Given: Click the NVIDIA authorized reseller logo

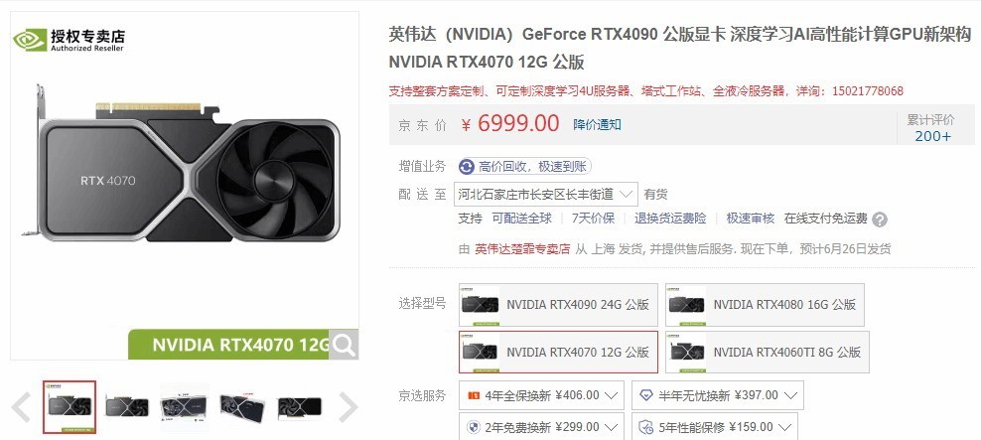Looking at the screenshot, I should click(x=69, y=39).
